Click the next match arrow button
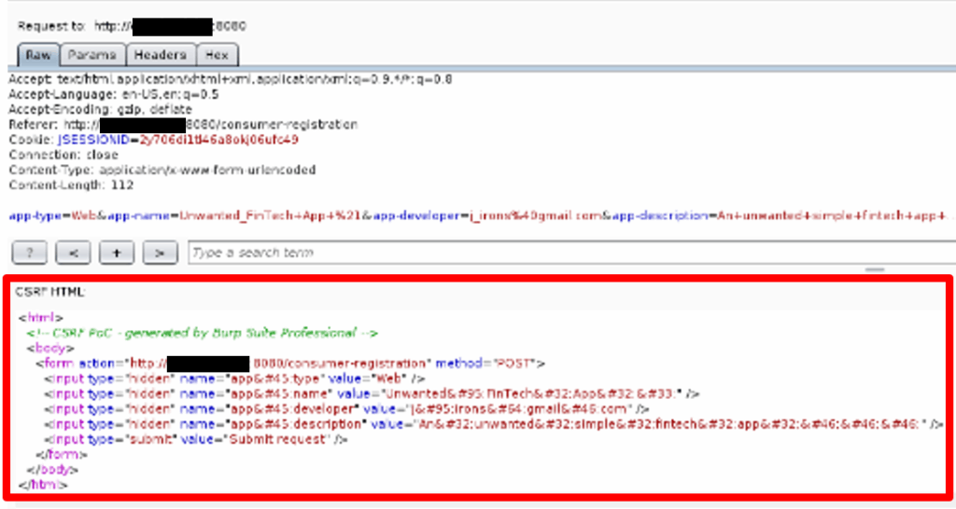 160,253
